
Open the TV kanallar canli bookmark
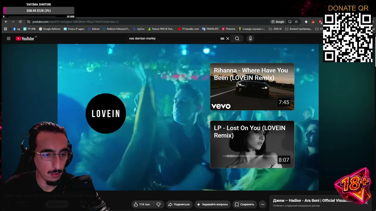click(x=188, y=29)
